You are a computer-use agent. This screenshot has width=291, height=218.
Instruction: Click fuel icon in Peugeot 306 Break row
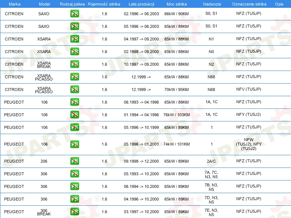tap(74, 212)
